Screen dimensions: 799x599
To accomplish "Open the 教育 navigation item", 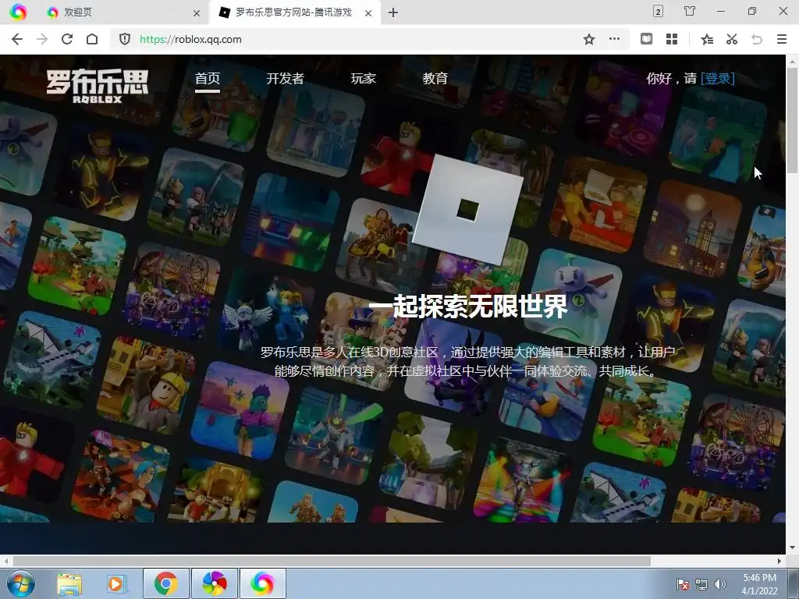I will 435,79.
